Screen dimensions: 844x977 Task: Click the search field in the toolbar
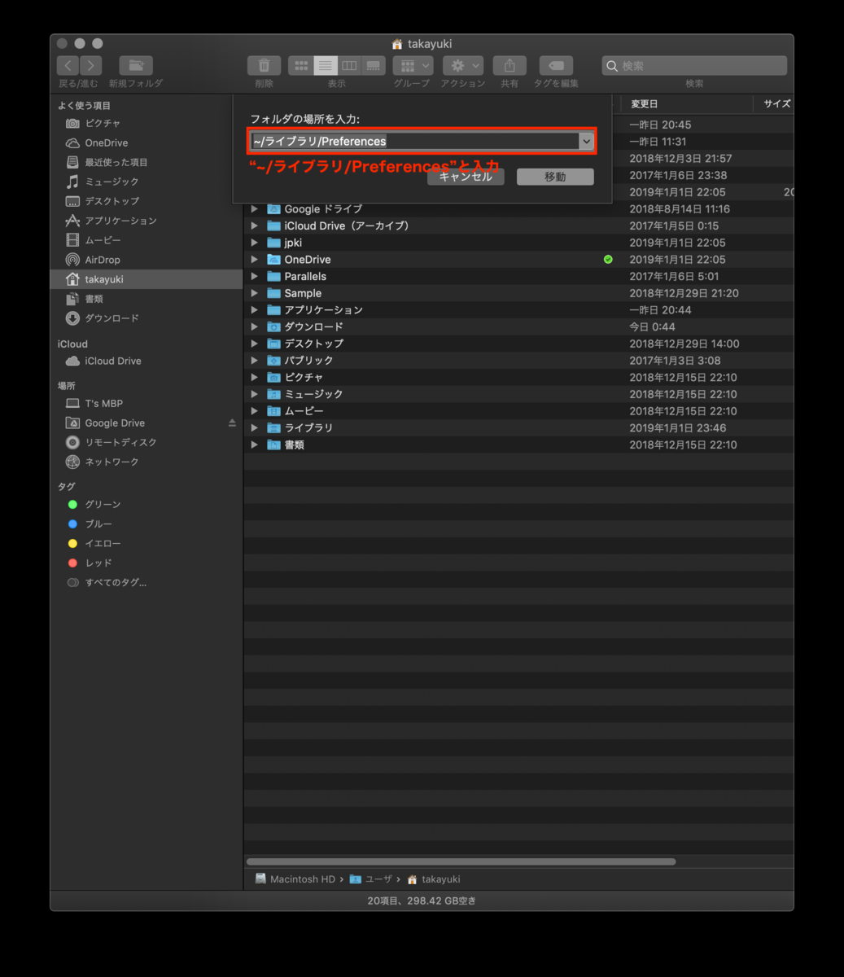coord(694,66)
